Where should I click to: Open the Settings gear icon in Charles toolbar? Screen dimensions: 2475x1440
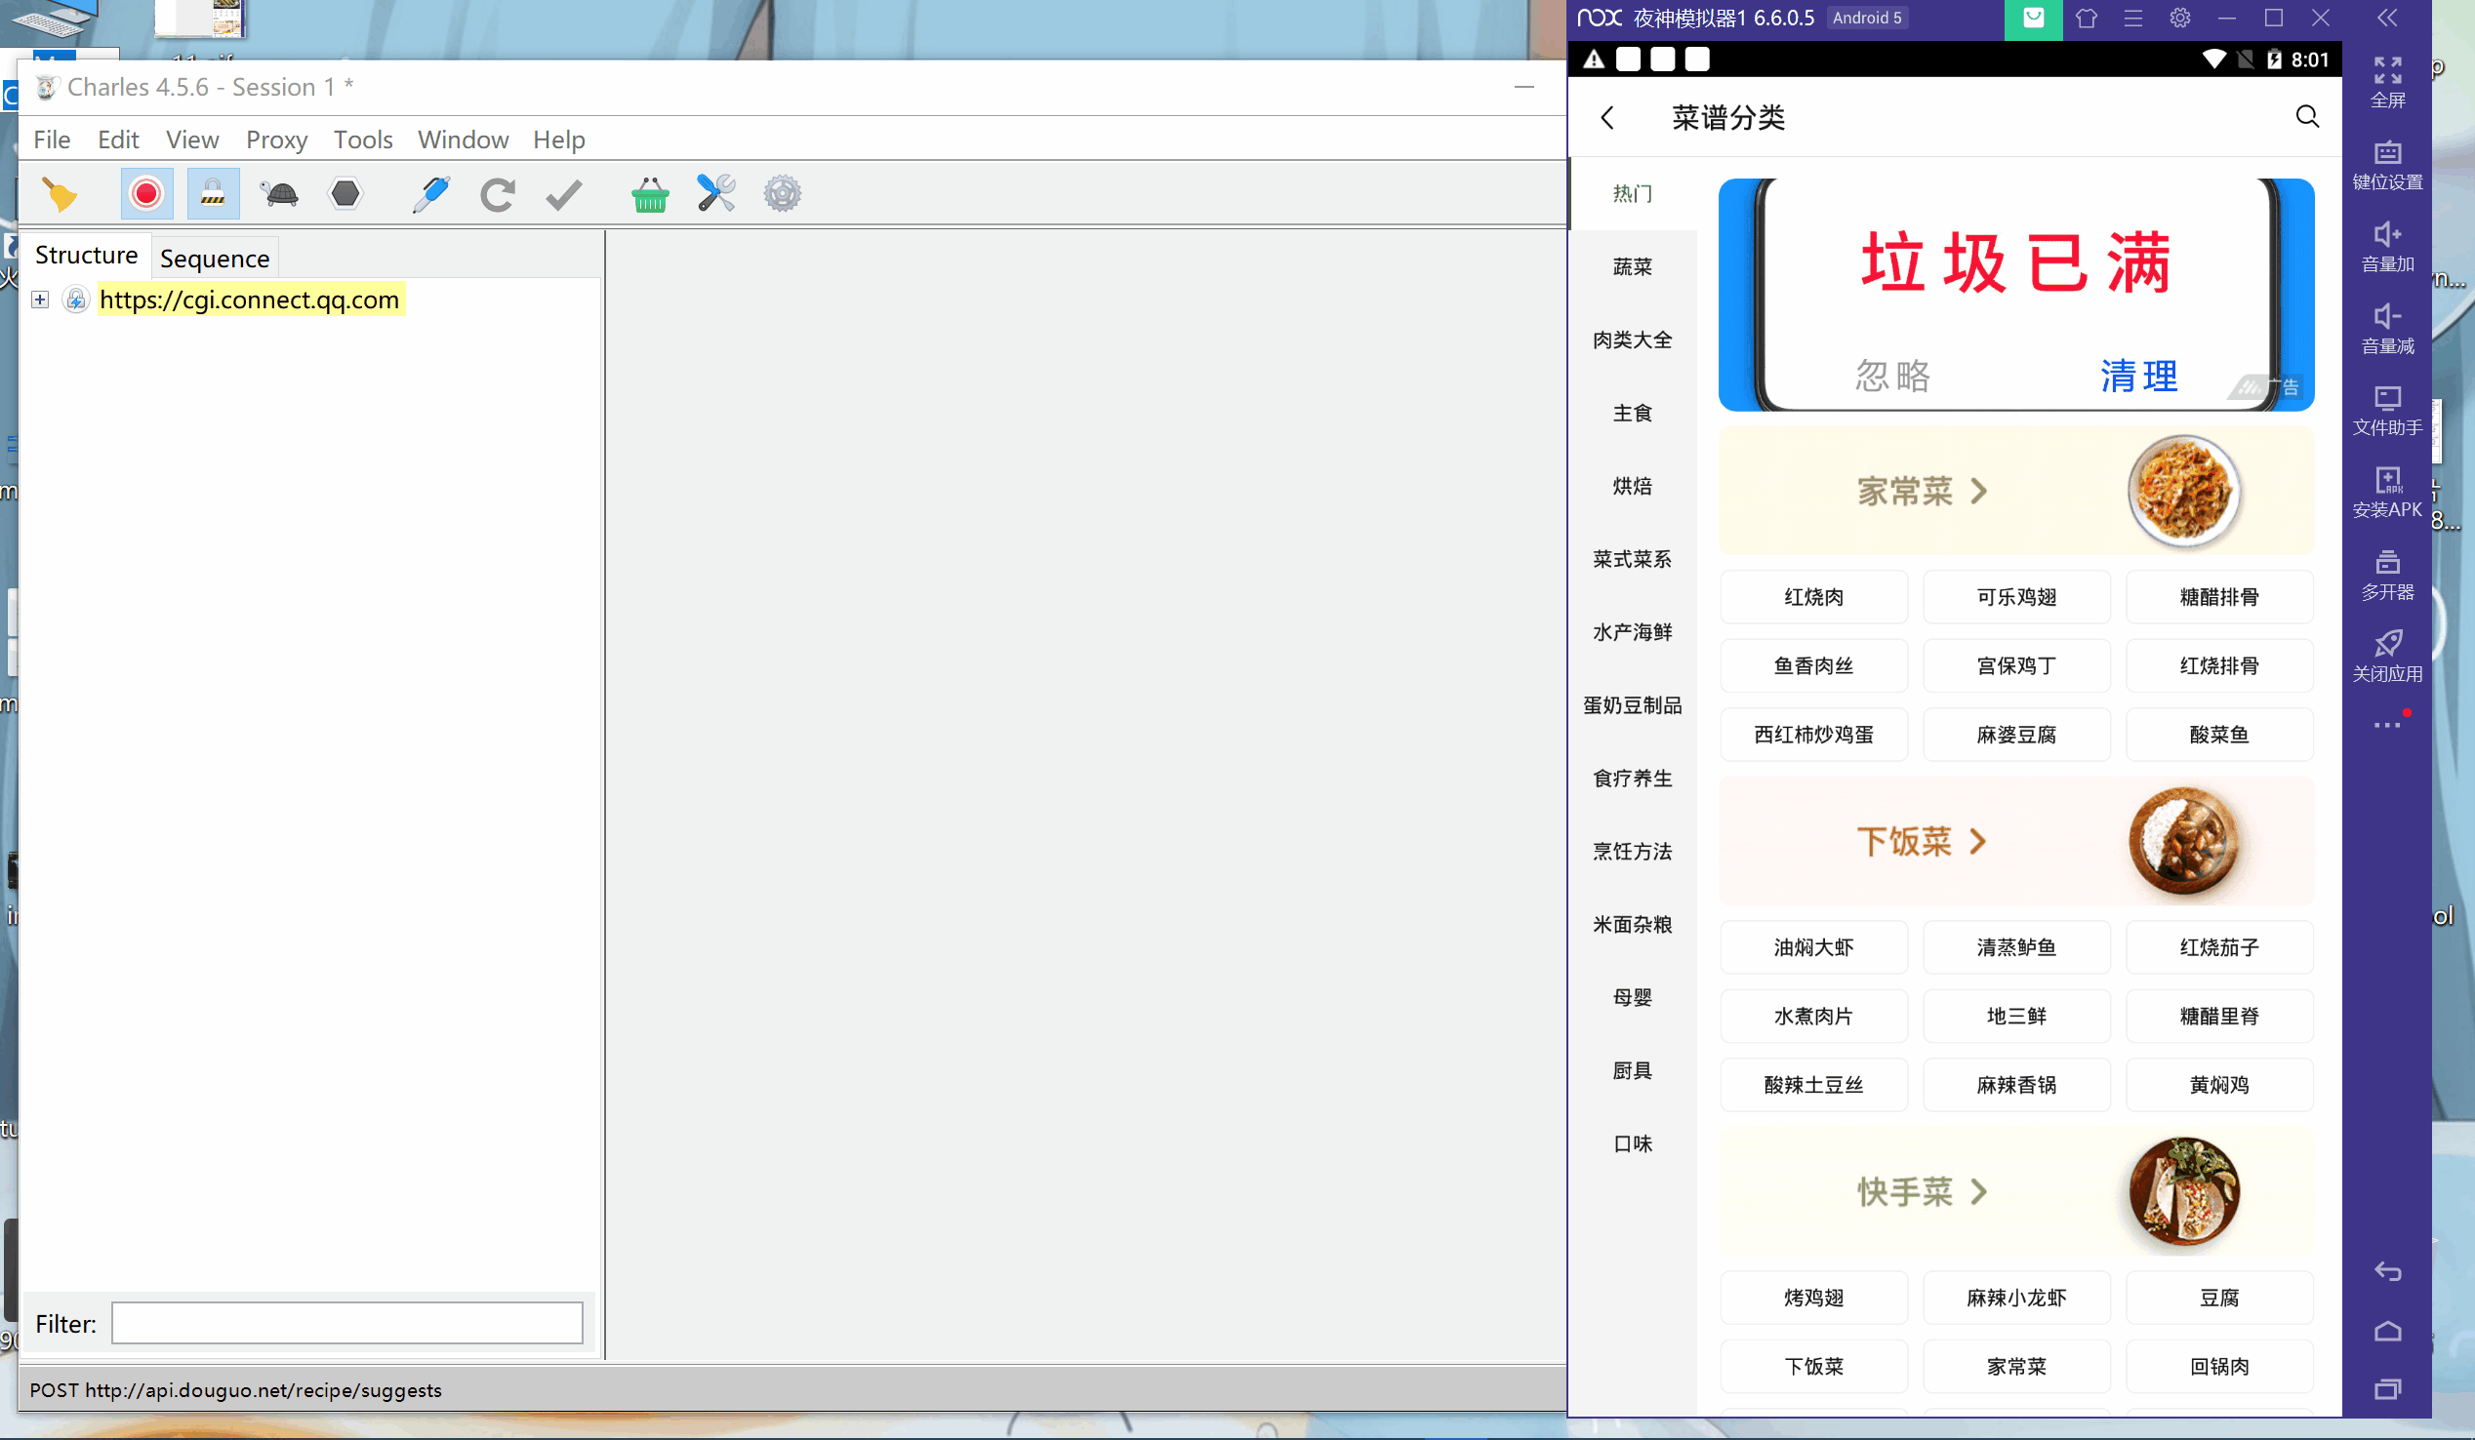(782, 194)
